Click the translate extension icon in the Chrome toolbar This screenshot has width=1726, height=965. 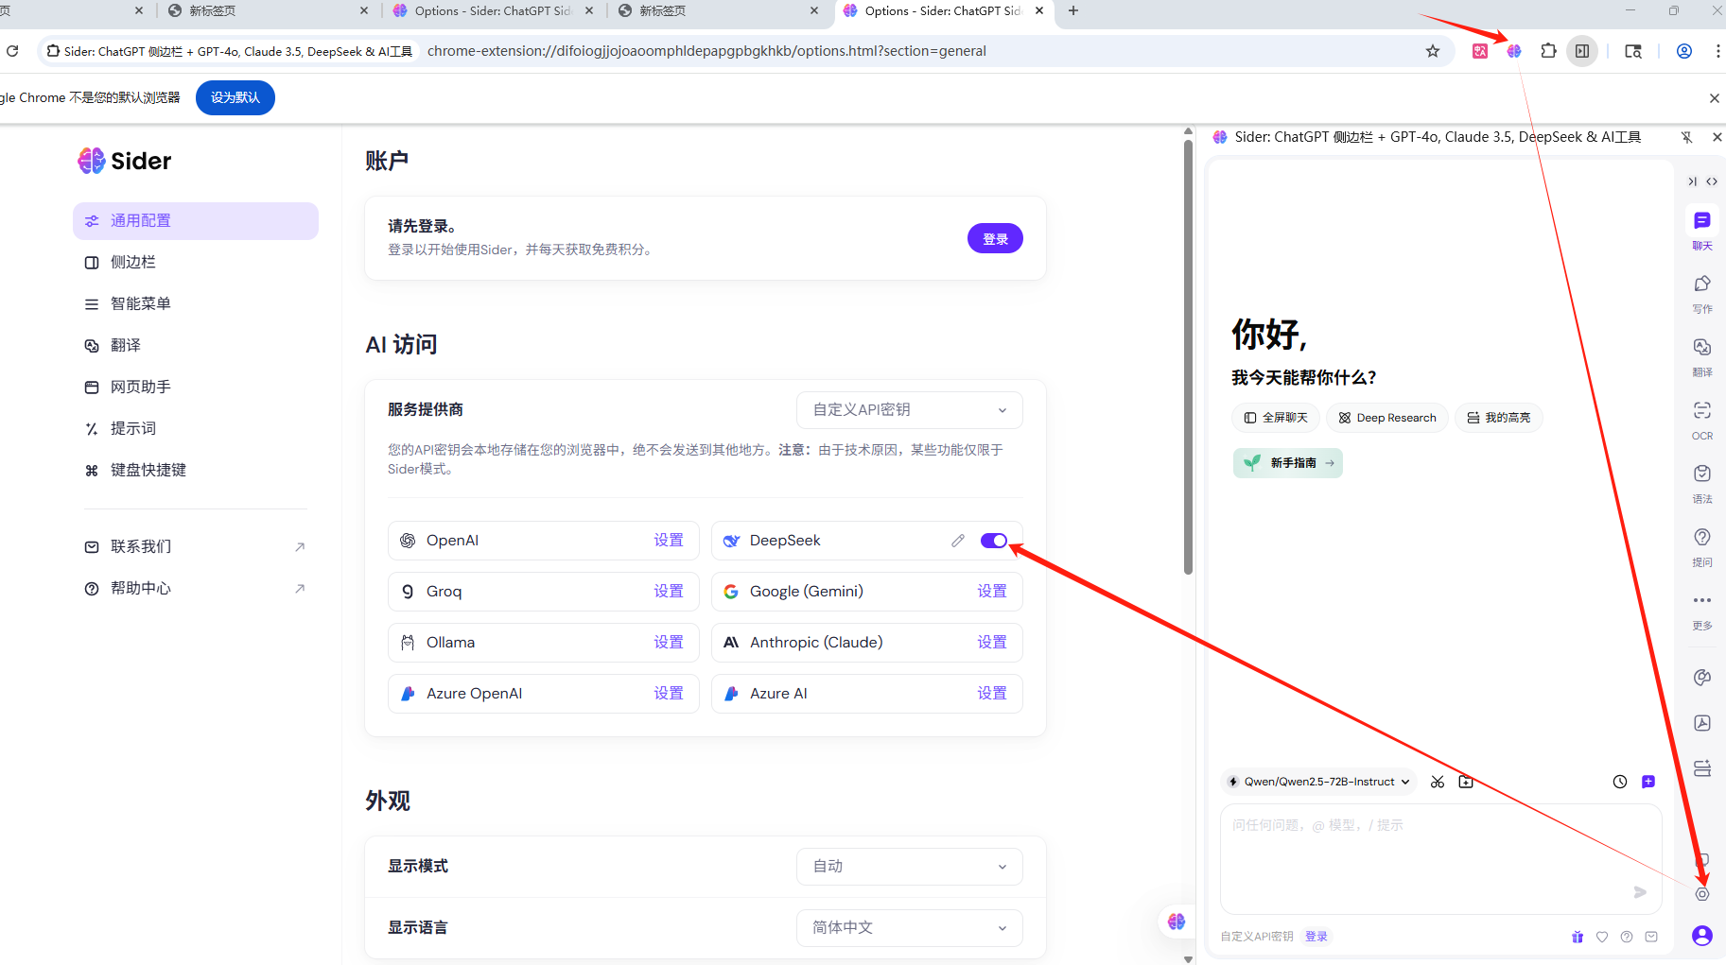[1480, 51]
